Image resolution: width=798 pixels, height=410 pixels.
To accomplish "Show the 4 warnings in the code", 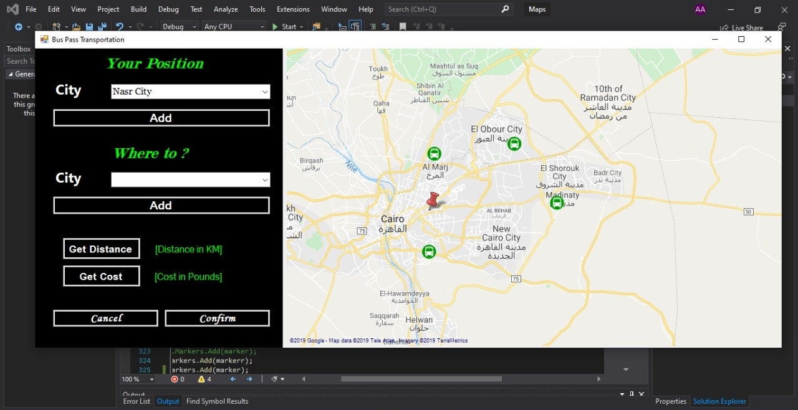I will (x=204, y=379).
